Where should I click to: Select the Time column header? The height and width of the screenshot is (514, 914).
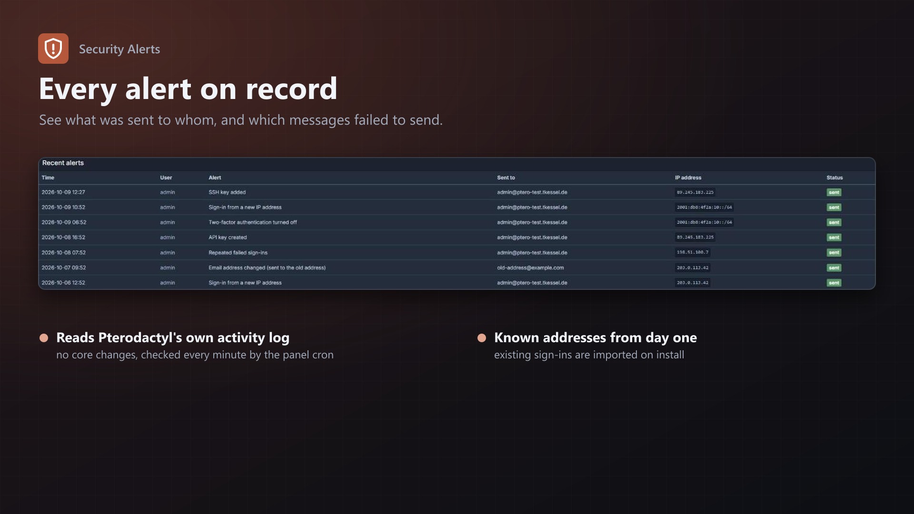[48, 178]
